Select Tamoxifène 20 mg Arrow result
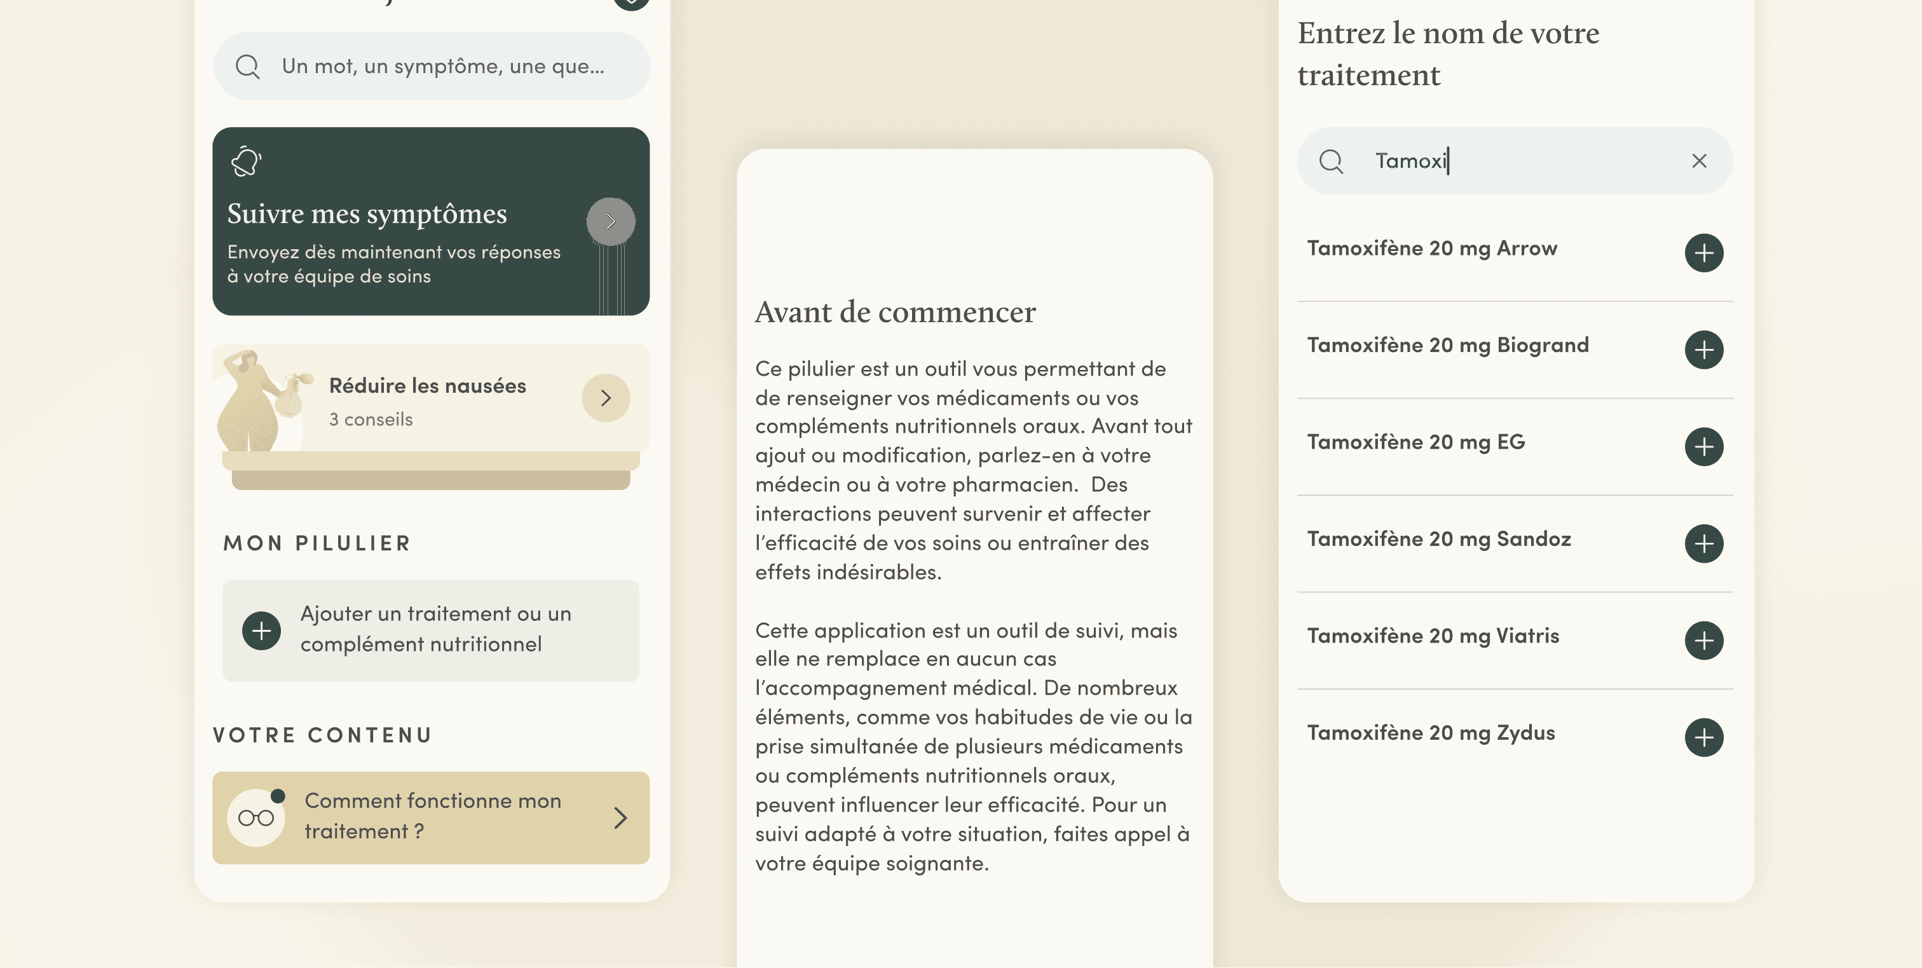The width and height of the screenshot is (1922, 968). tap(1431, 249)
